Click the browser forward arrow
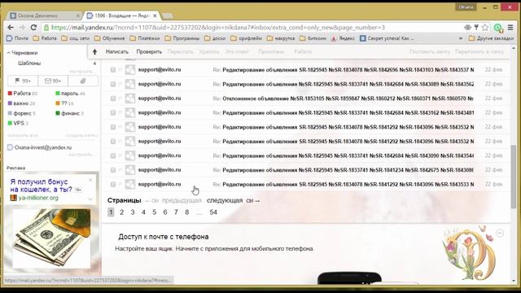 22,28
